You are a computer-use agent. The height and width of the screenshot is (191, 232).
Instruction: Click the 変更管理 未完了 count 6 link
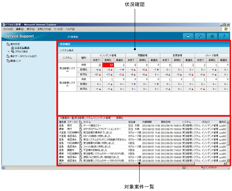(x=170, y=65)
